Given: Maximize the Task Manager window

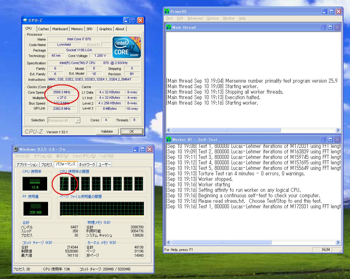Looking at the screenshot, I should pyautogui.click(x=143, y=149).
